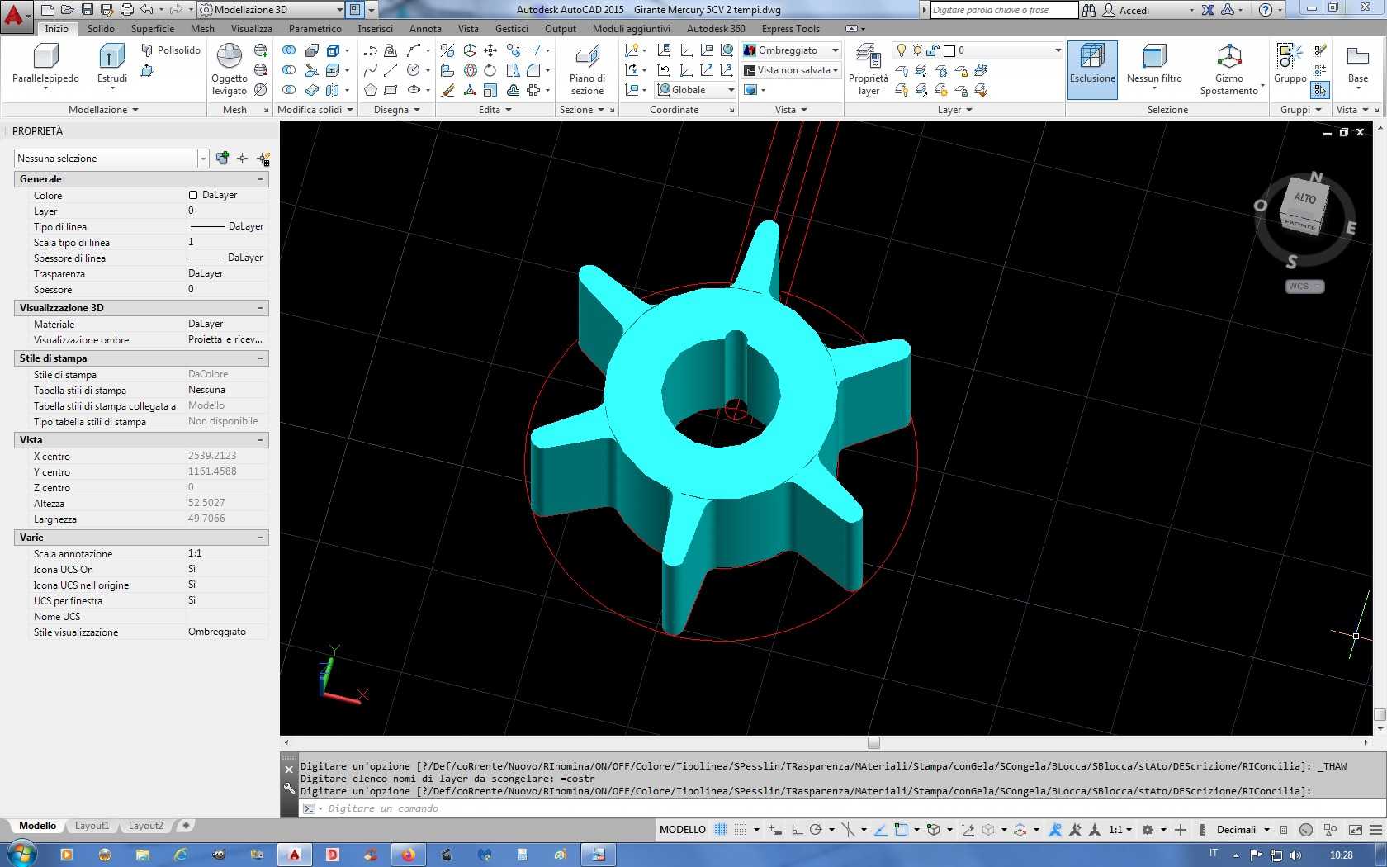Image resolution: width=1387 pixels, height=867 pixels.
Task: Click the Nessun filtro selection filter button
Action: 1154,65
